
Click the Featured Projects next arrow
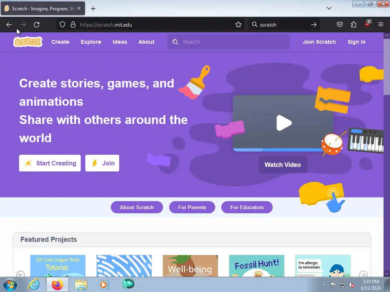[363, 274]
